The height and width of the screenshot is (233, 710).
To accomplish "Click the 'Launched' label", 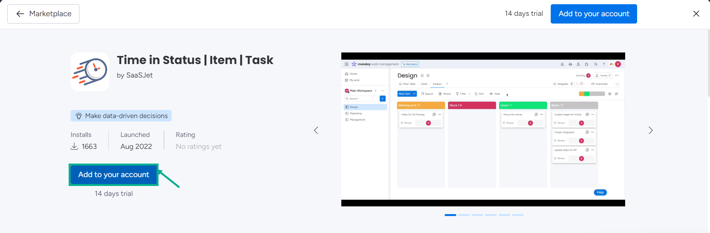I will (x=135, y=135).
